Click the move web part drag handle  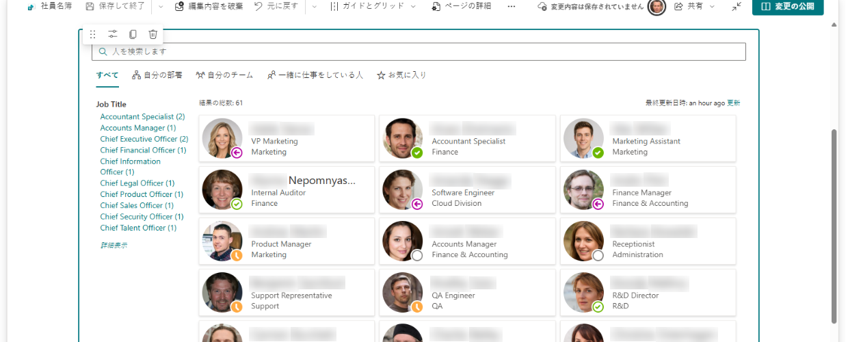[93, 34]
